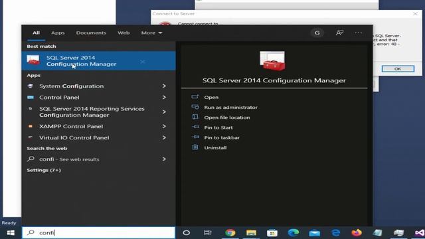Image resolution: width=425 pixels, height=239 pixels.
Task: Close the Connect to Server dialog
Action: pos(415,13)
